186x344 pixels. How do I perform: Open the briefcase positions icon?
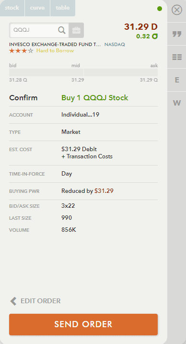coord(76,30)
